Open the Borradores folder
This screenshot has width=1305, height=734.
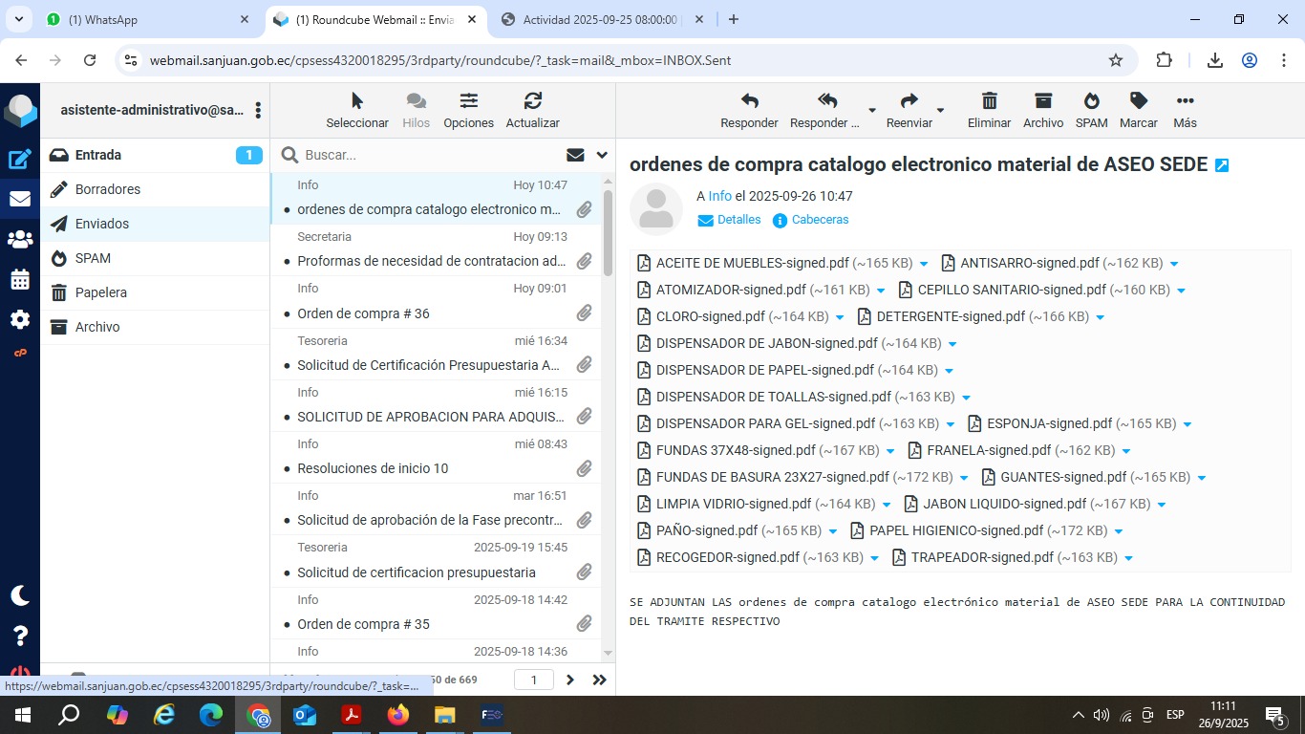108,189
